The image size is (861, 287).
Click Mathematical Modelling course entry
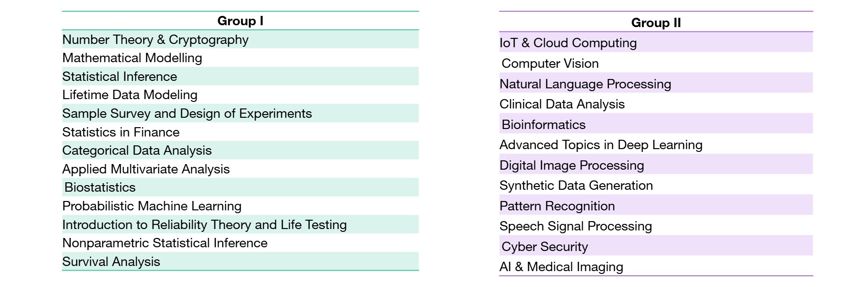(x=132, y=58)
